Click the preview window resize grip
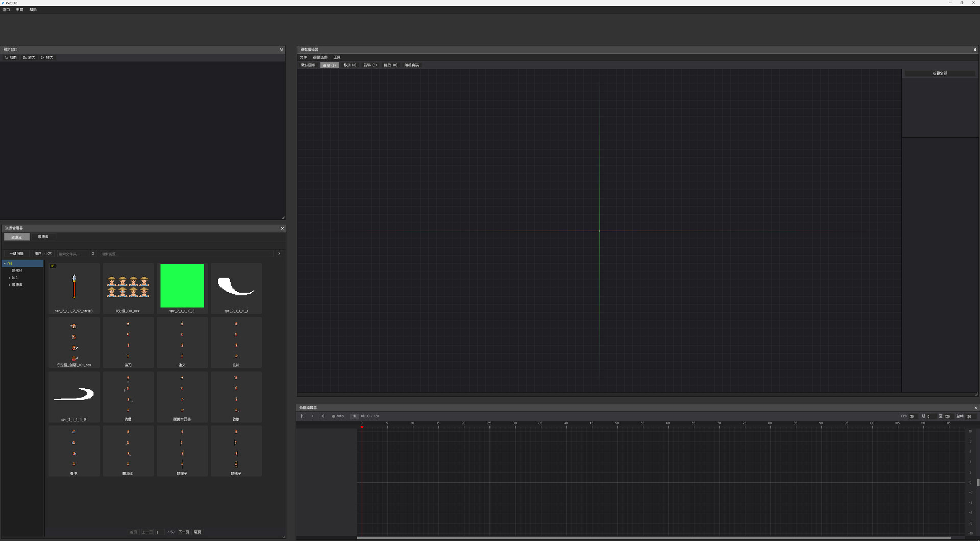This screenshot has height=541, width=980. click(283, 218)
